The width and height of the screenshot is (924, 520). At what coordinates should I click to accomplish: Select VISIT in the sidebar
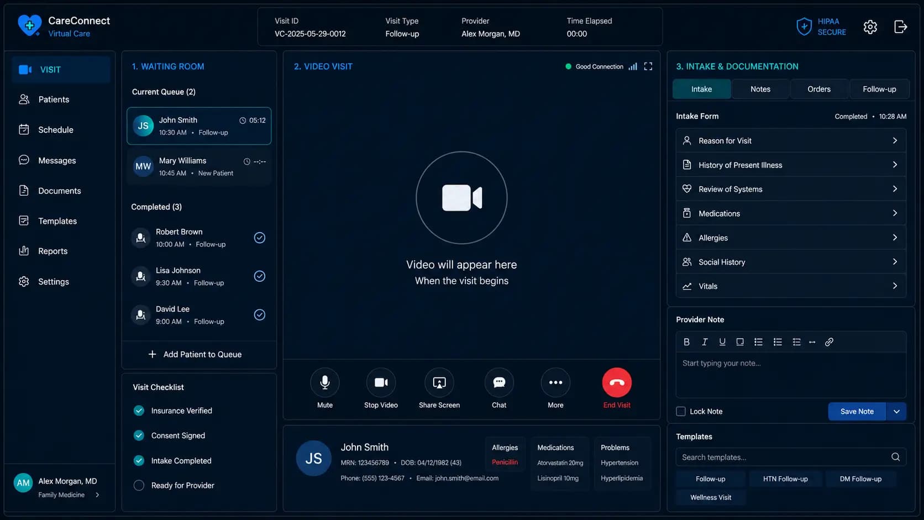coord(61,70)
